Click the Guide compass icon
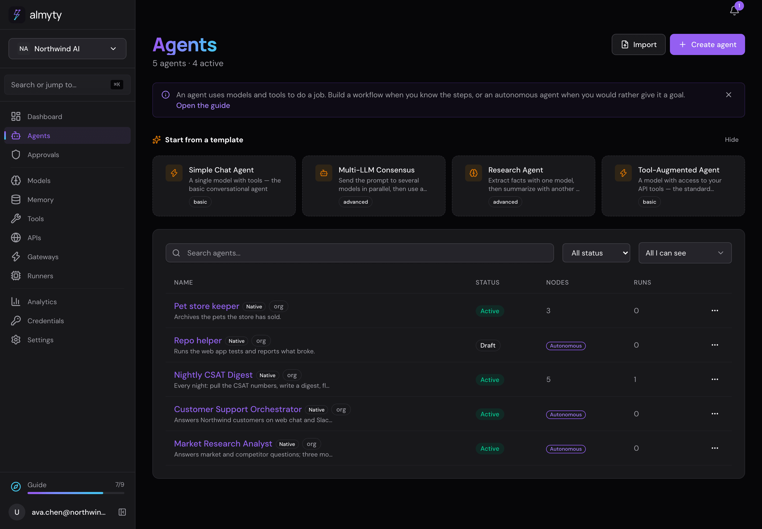This screenshot has height=529, width=762. (16, 486)
